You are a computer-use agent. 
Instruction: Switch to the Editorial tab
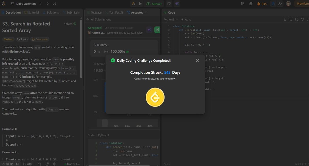pos(32,12)
